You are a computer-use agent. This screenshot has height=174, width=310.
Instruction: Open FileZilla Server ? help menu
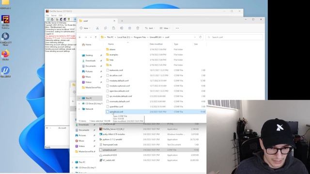pyautogui.click(x=65, y=15)
